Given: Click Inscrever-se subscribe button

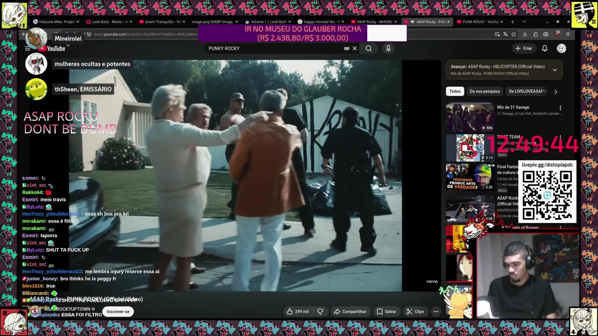Looking at the screenshot, I should 118,311.
